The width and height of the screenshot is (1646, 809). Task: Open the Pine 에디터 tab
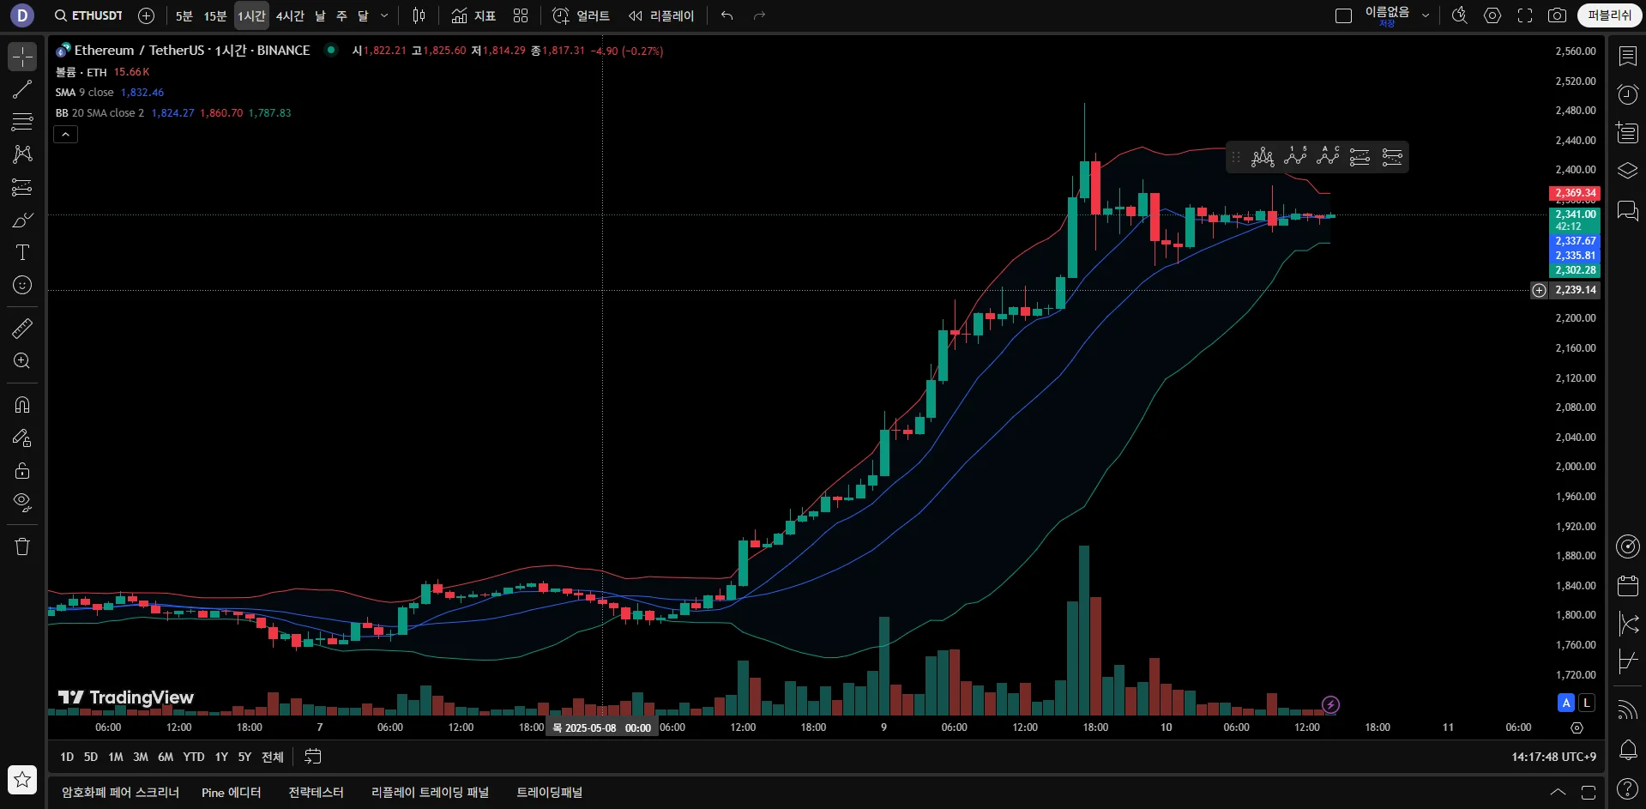click(231, 793)
